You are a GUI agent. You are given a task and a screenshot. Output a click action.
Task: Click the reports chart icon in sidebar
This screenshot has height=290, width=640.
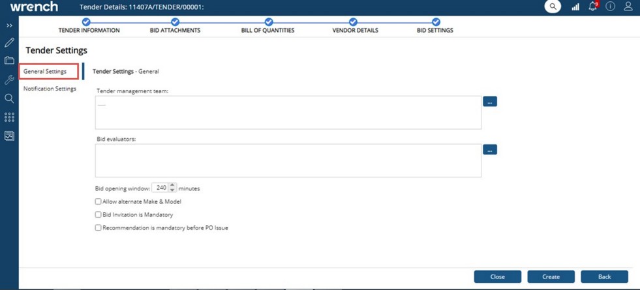point(9,136)
